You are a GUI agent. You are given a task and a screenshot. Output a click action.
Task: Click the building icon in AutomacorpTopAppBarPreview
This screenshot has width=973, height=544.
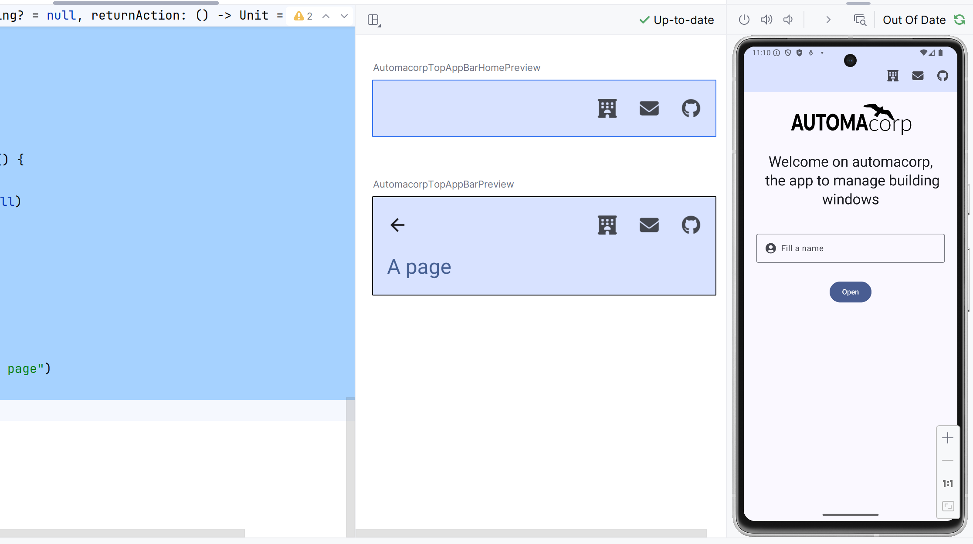(606, 225)
